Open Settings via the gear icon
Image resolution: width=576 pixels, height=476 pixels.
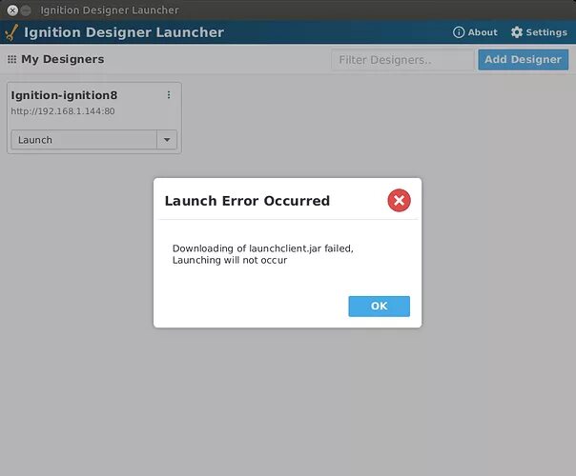point(539,32)
